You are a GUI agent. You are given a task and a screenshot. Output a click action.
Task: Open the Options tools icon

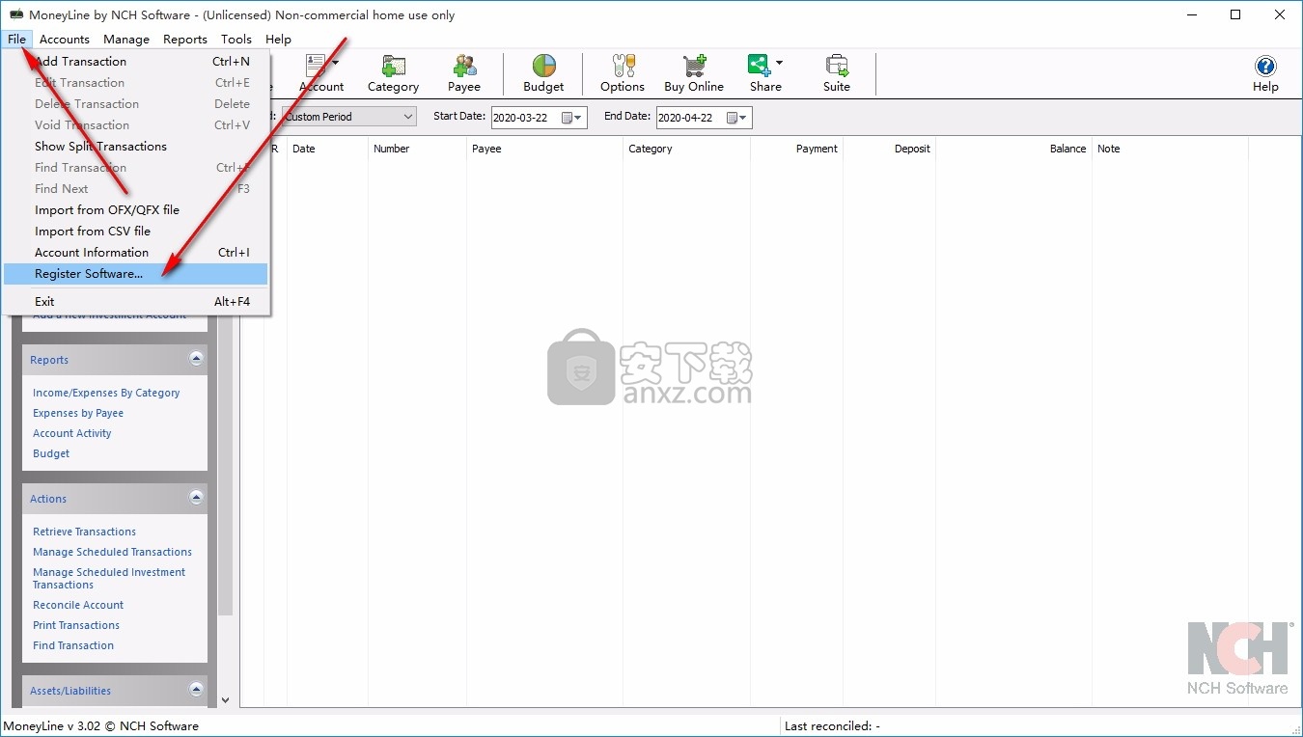click(x=623, y=73)
